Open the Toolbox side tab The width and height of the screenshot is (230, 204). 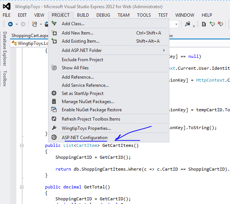click(x=5, y=79)
